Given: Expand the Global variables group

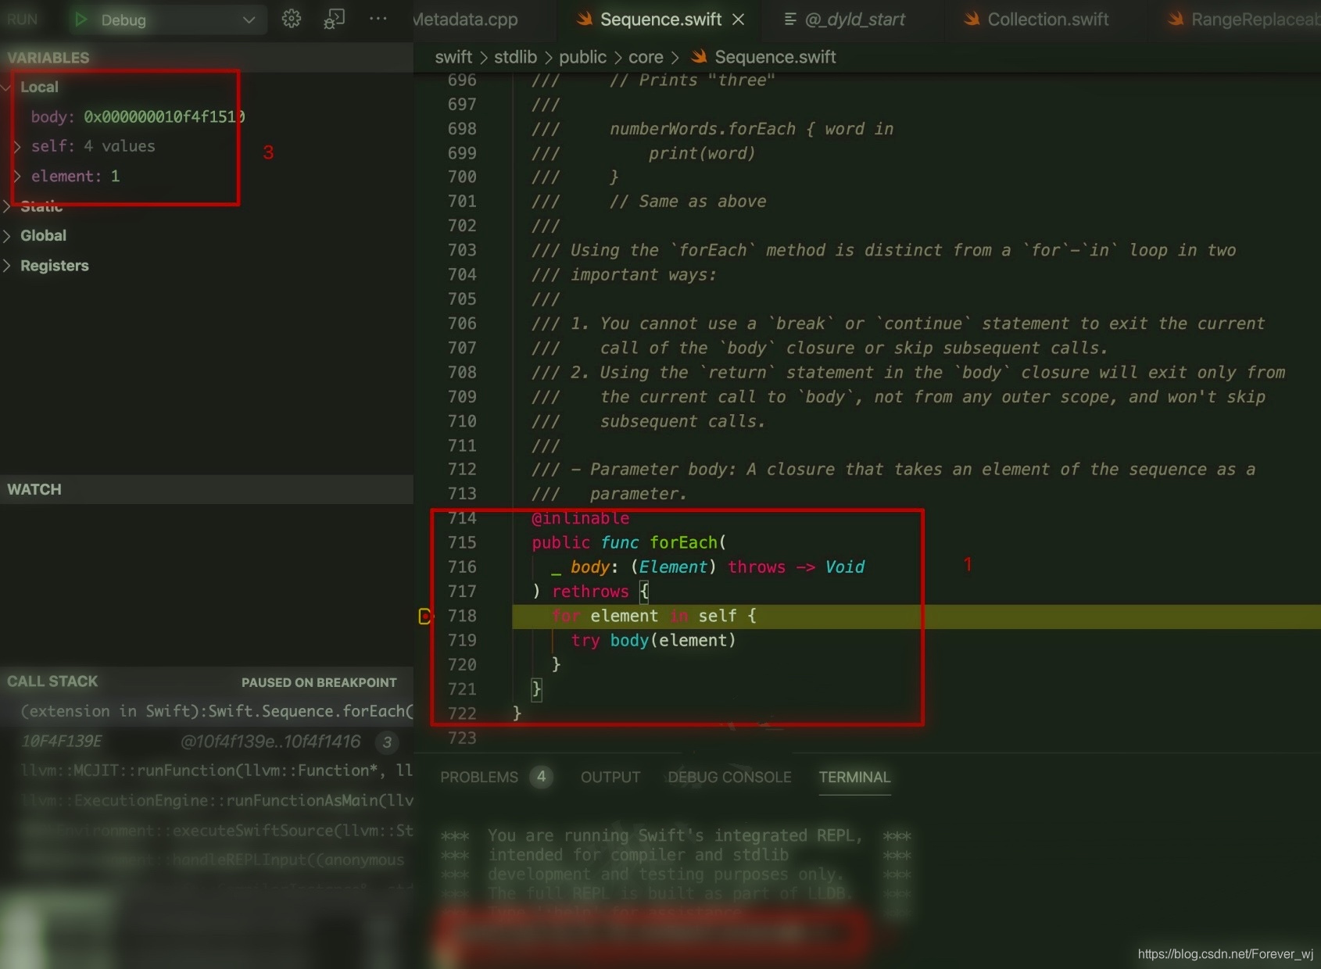Looking at the screenshot, I should 6,236.
